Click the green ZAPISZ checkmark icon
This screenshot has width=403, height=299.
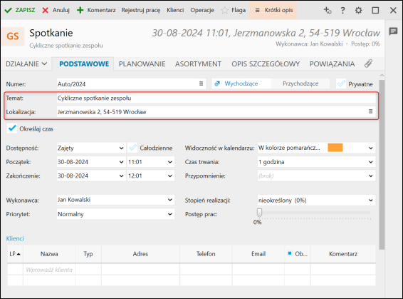pyautogui.click(x=8, y=10)
